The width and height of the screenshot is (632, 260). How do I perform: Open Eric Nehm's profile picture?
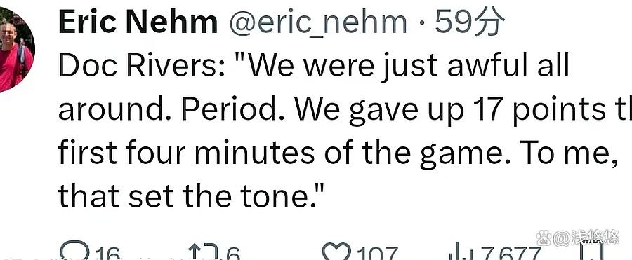click(16, 50)
